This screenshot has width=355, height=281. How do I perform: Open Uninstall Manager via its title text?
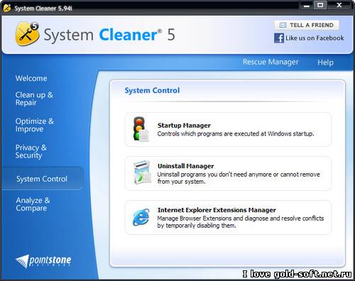click(186, 166)
